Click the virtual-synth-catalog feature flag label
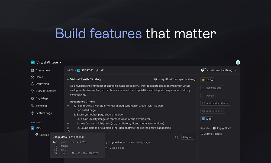 pyautogui.click(x=219, y=70)
